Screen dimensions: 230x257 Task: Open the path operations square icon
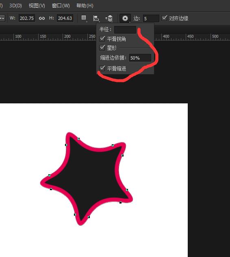(x=84, y=18)
